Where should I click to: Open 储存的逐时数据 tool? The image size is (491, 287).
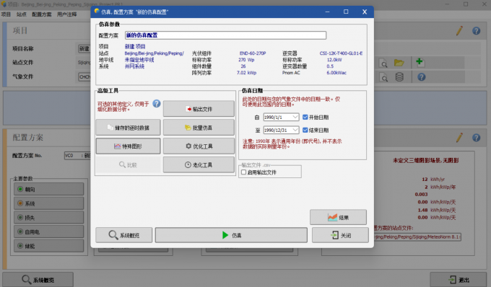128,128
